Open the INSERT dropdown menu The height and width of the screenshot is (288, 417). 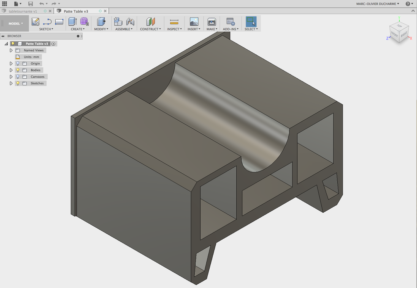pyautogui.click(x=194, y=29)
